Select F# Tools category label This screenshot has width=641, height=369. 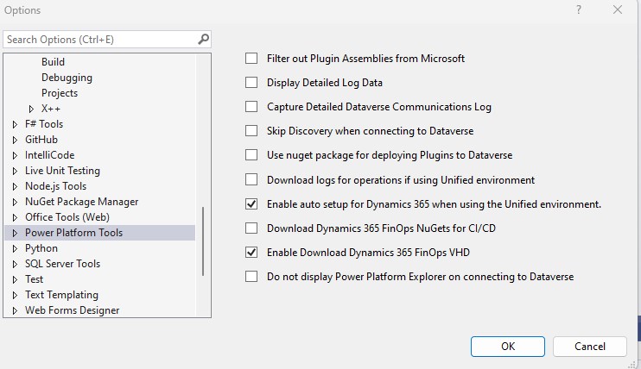44,123
